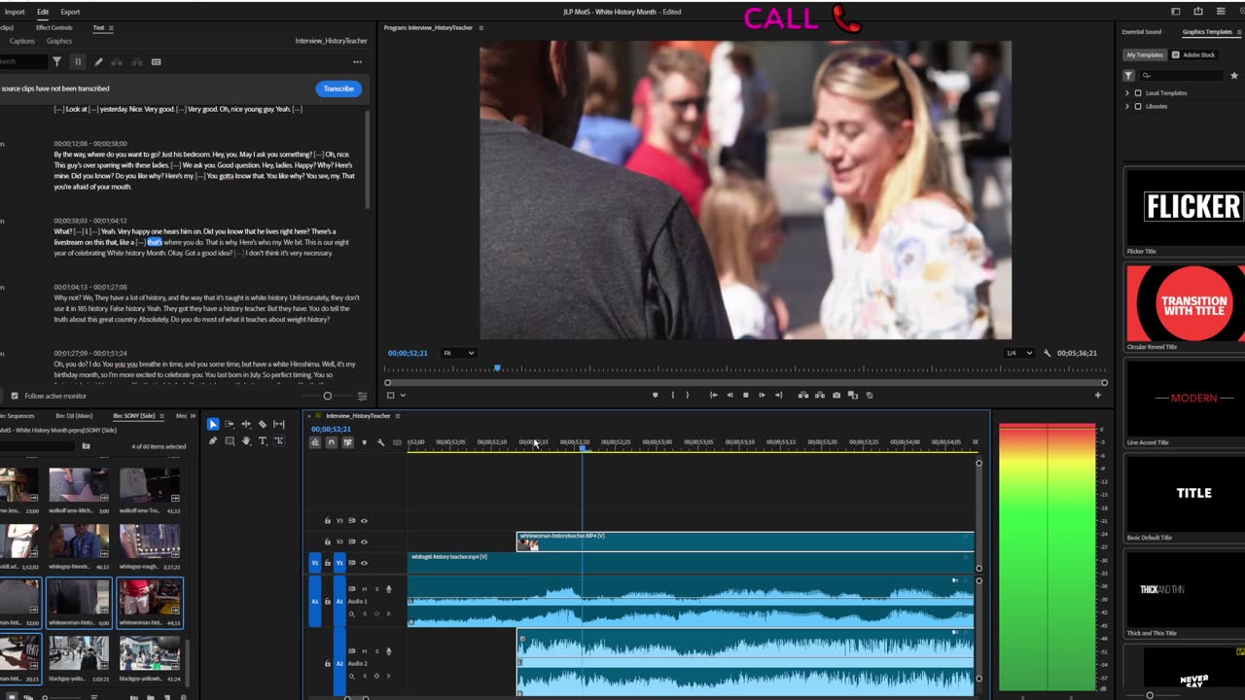Click the Essential Graphics filter icon

[1129, 75]
